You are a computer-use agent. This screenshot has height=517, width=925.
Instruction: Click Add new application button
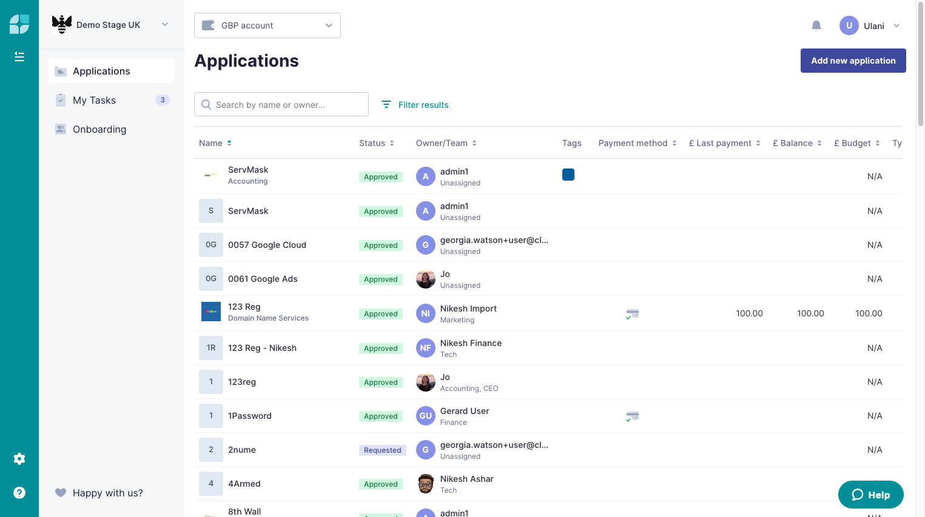(853, 61)
